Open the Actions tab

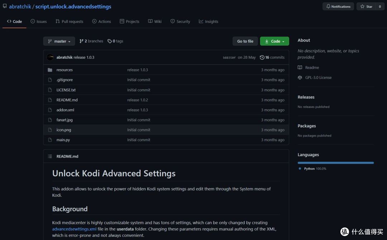point(101,21)
